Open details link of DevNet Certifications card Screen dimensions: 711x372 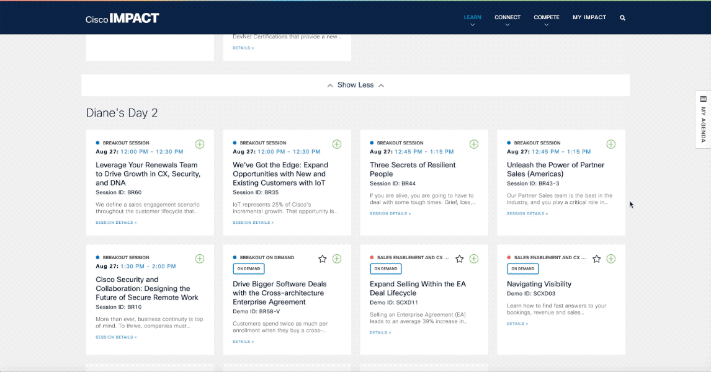[x=243, y=48]
